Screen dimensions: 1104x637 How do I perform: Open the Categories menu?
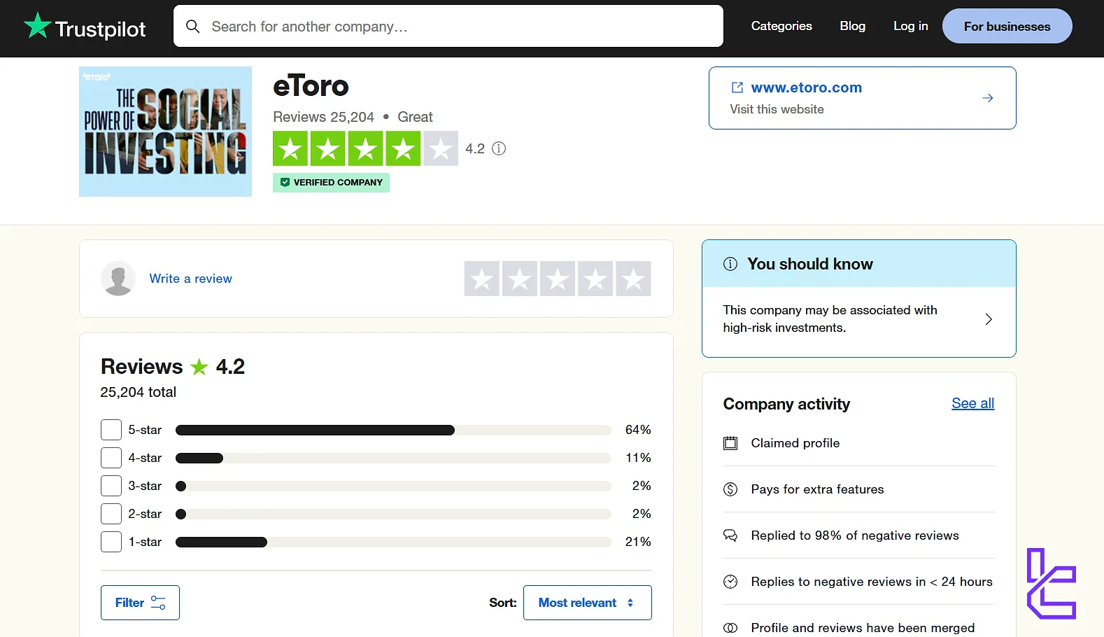pyautogui.click(x=781, y=26)
